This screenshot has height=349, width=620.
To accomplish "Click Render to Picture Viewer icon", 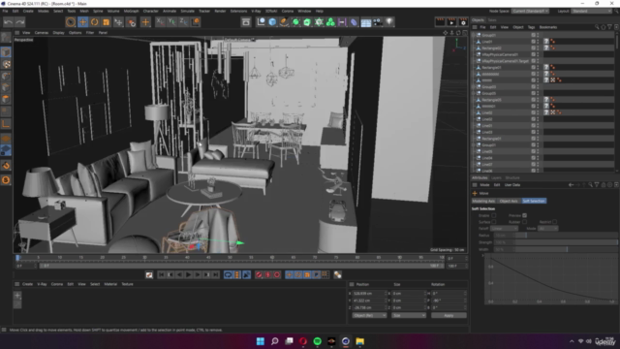I will tap(451, 22).
